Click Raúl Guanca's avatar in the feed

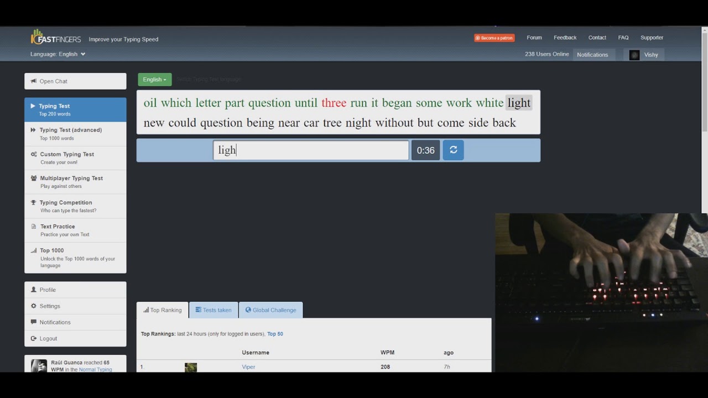39,366
